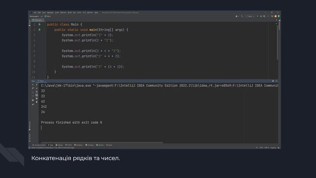The width and height of the screenshot is (316, 178).
Task: Click the run gutter arrow beside class Main
Action: click(x=39, y=24)
